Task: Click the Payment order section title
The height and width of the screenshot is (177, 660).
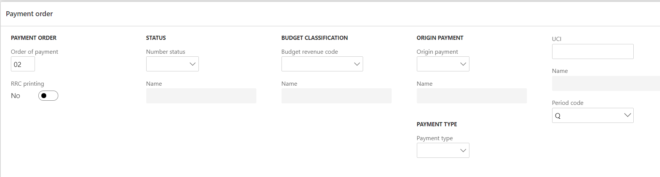Action: 29,14
